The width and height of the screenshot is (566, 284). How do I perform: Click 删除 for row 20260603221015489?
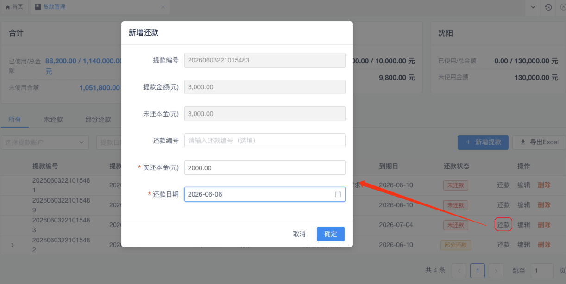pyautogui.click(x=544, y=205)
